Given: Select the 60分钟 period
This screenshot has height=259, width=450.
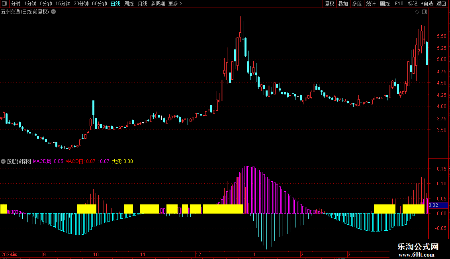Looking at the screenshot, I should (100, 4).
